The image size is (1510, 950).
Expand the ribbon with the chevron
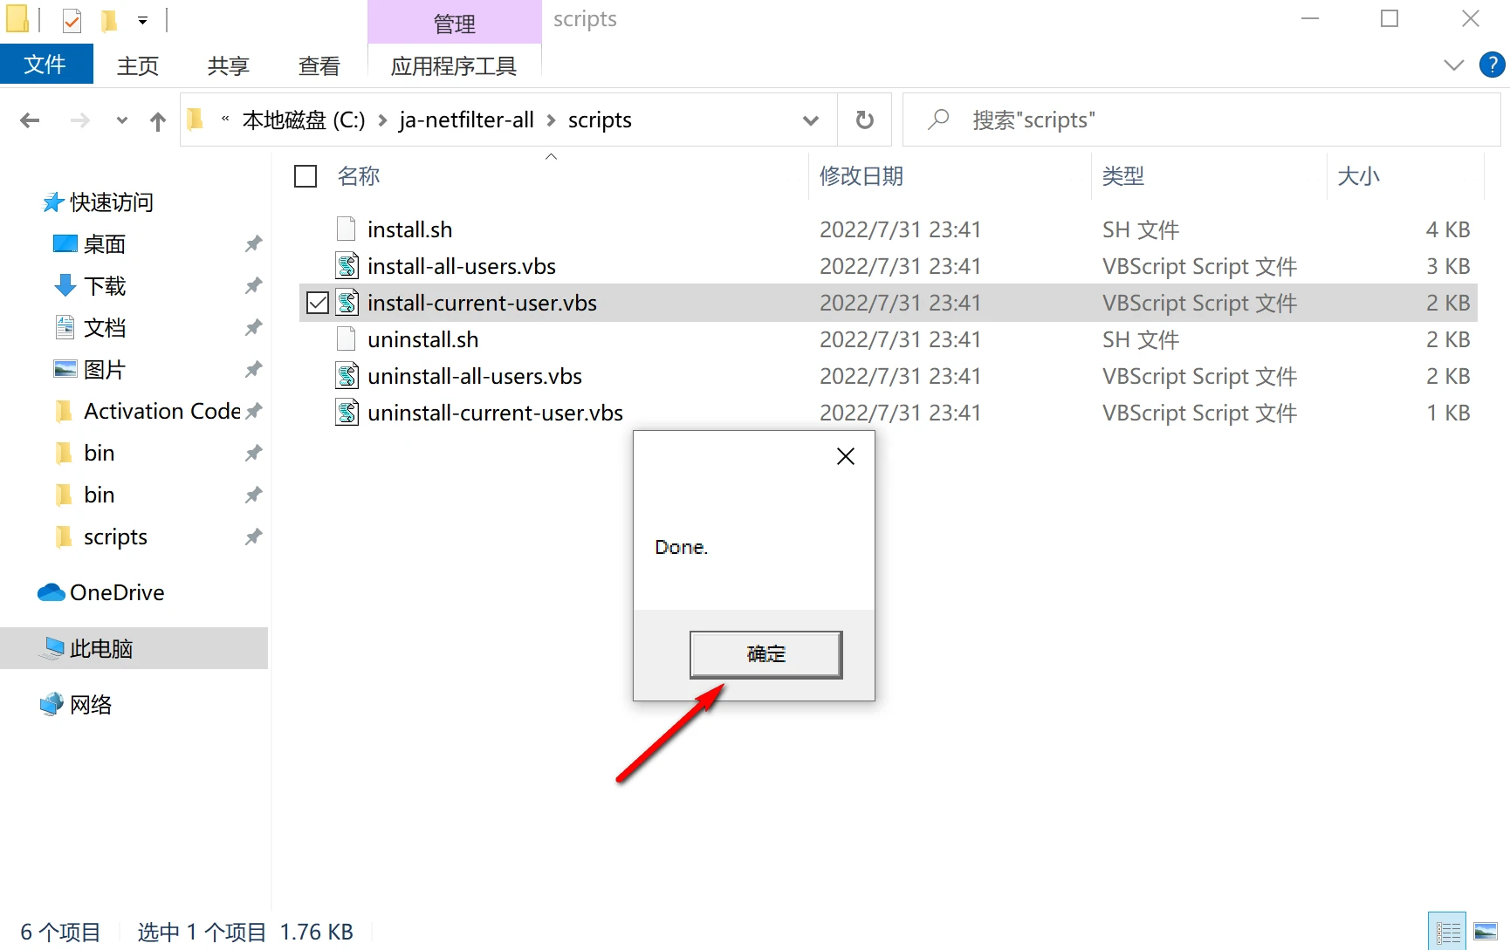[1453, 65]
